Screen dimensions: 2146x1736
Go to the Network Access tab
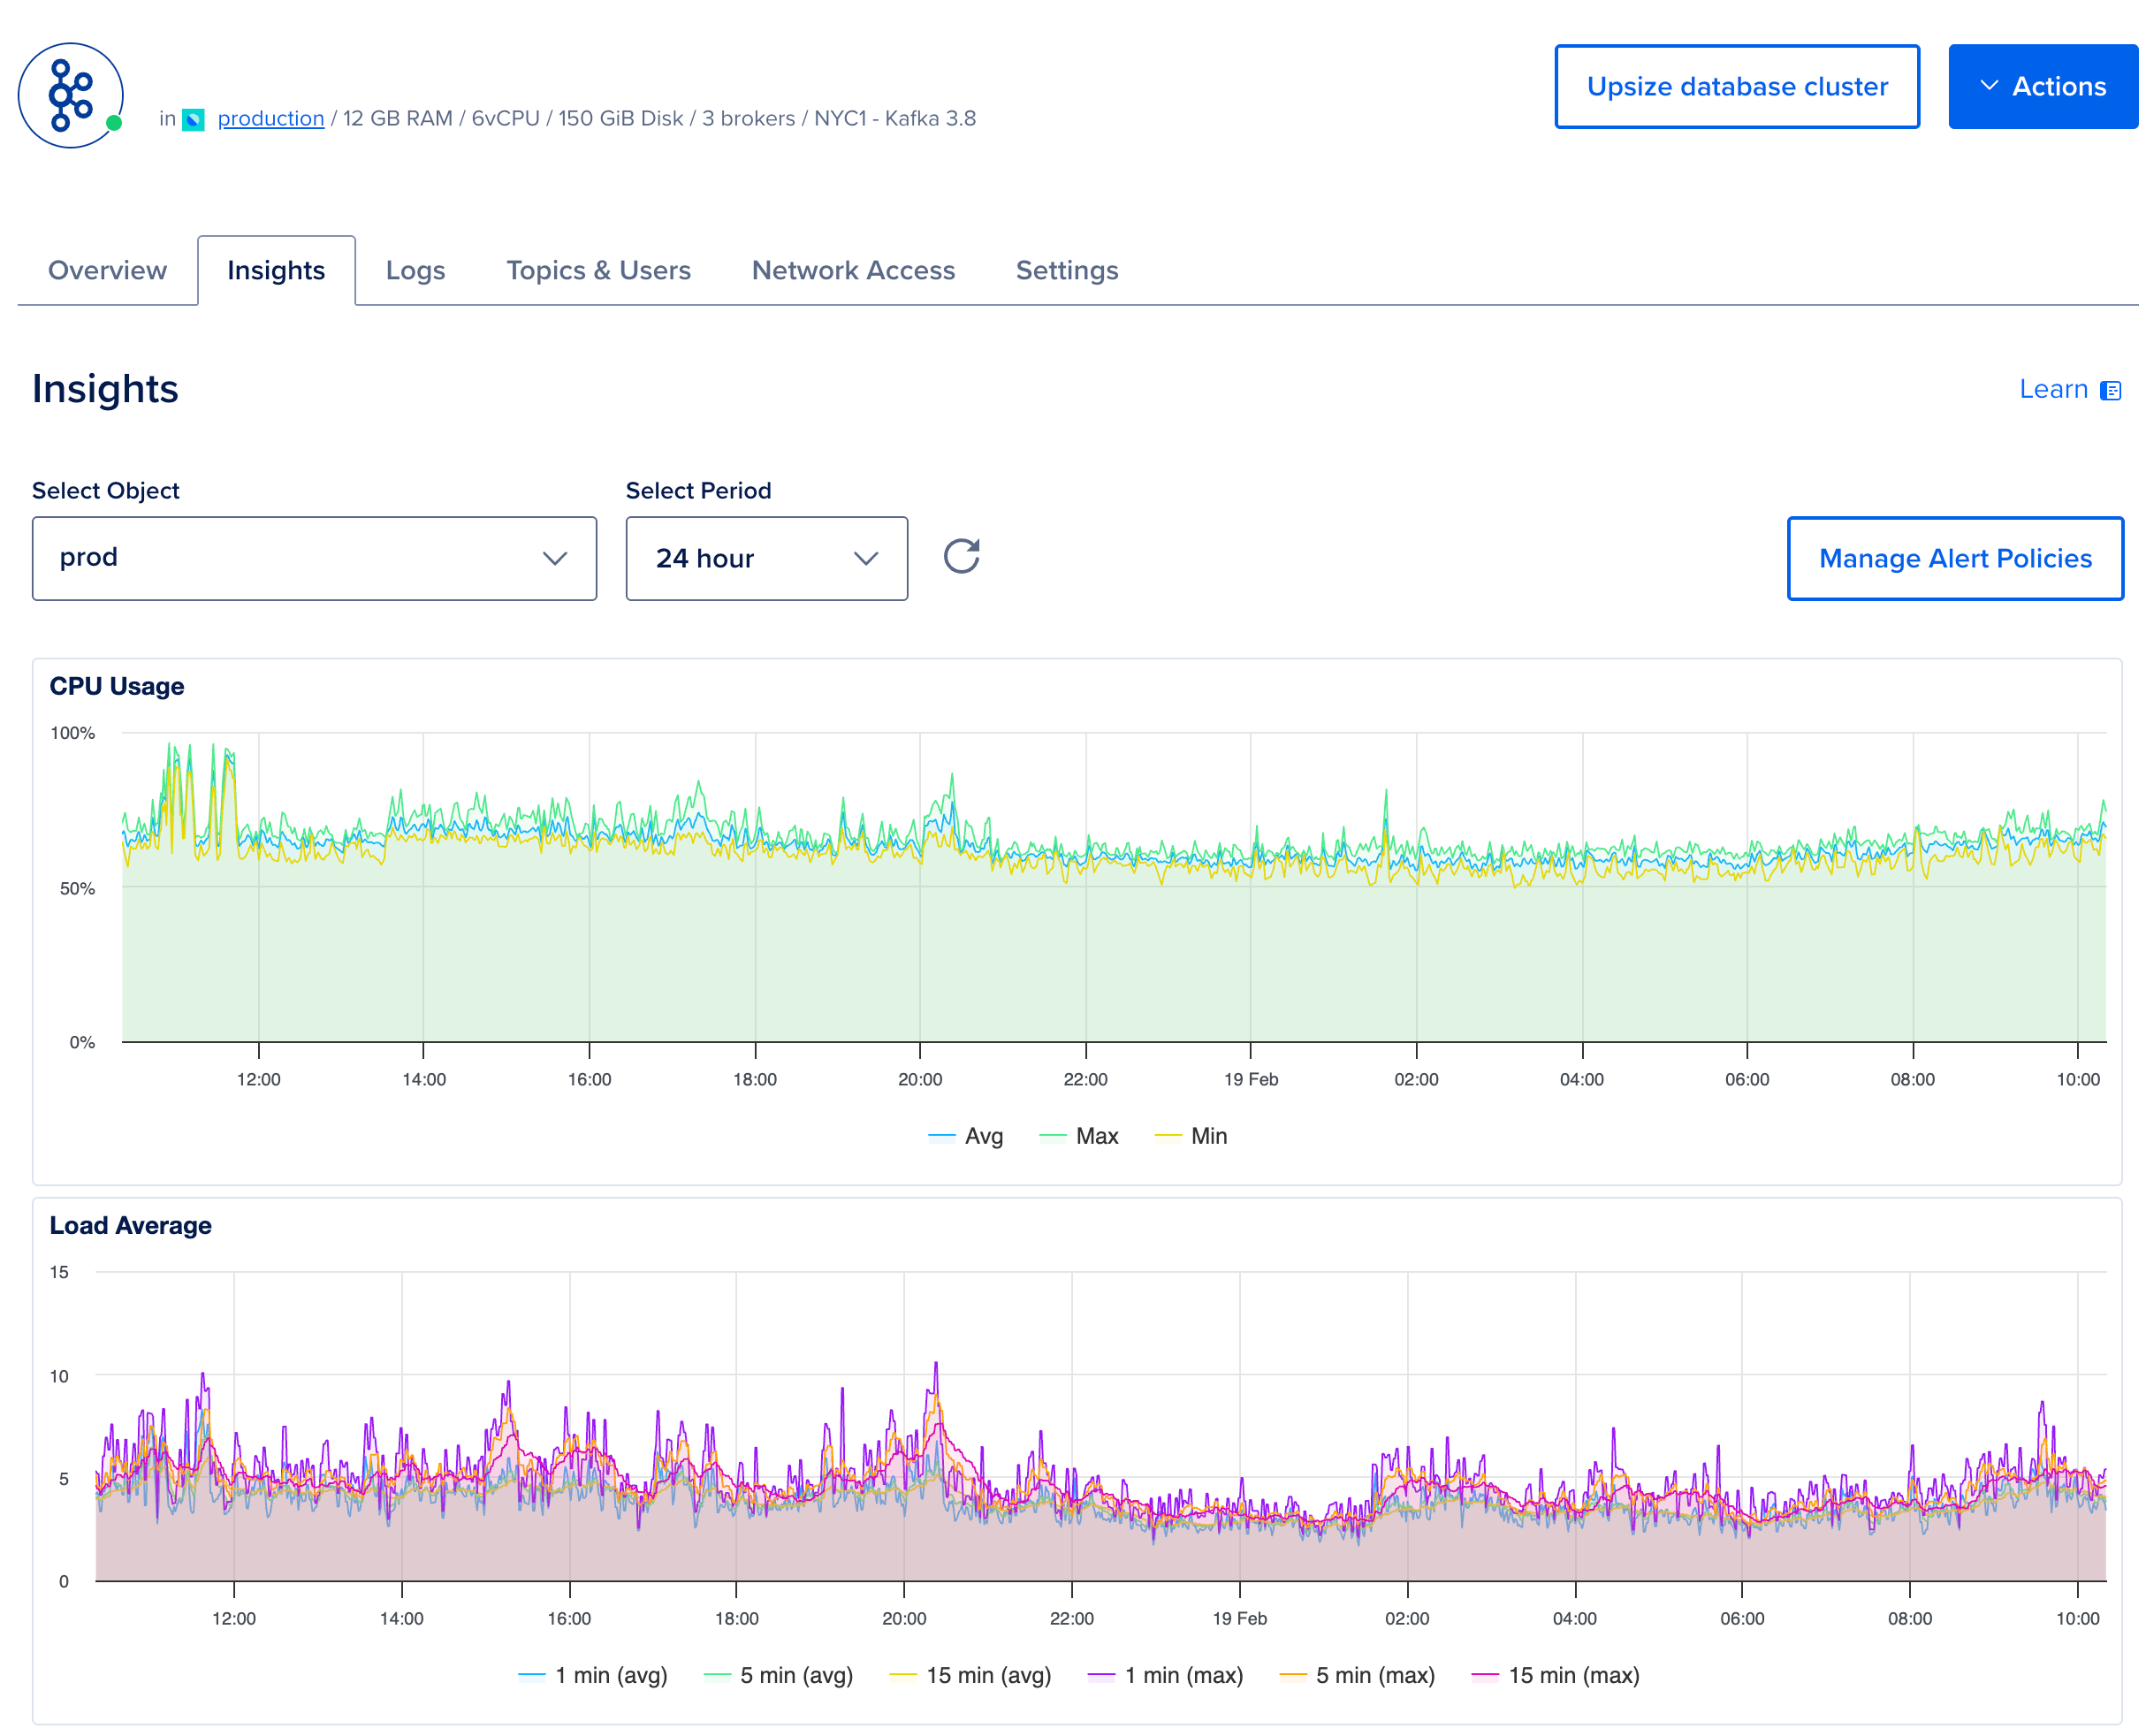(x=853, y=270)
